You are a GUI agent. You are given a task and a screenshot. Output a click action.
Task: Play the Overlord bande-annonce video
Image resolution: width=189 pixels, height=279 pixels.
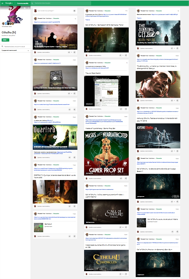[x=55, y=137]
